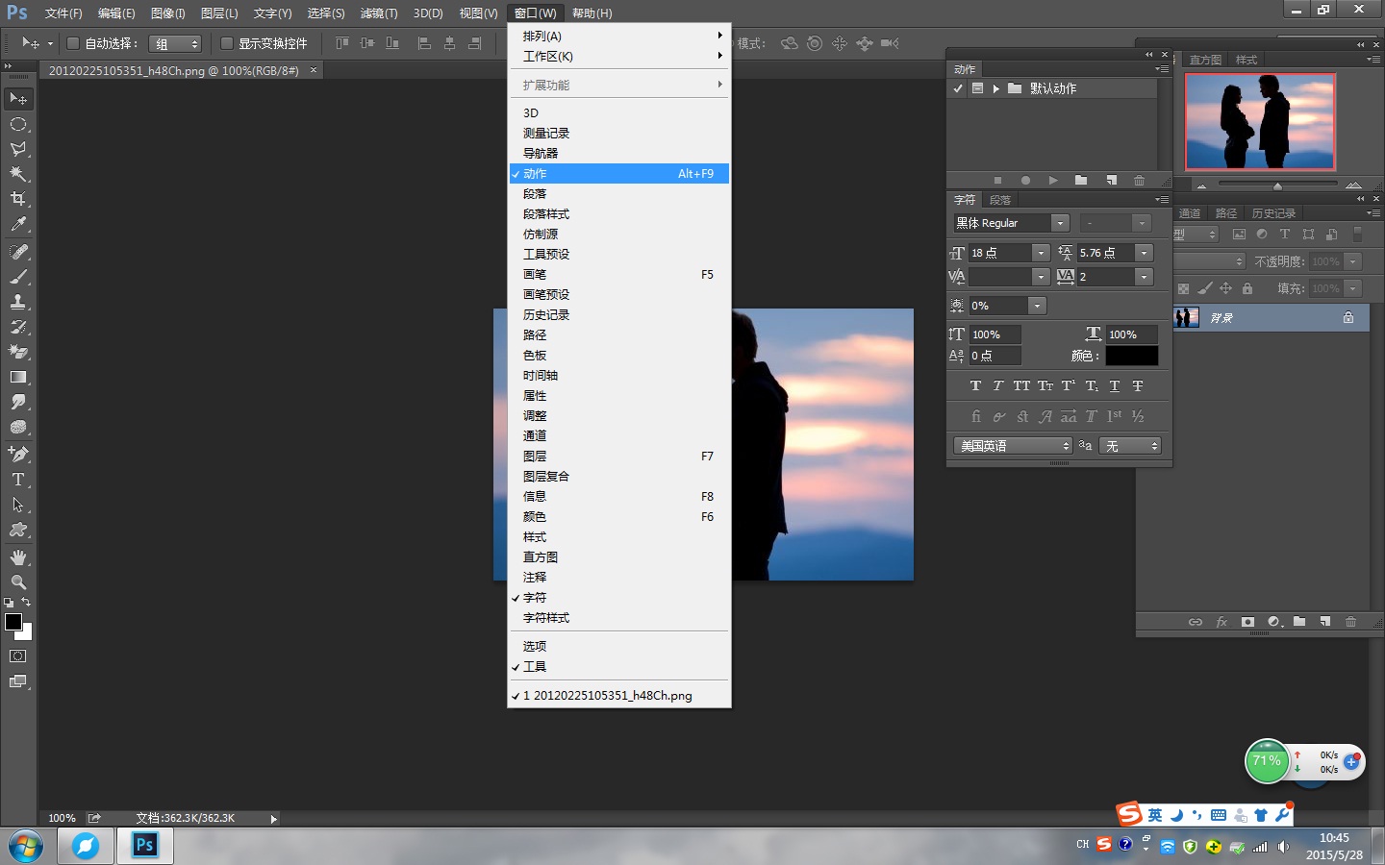This screenshot has width=1385, height=865.
Task: Toggle dialog box icon for 默认动作
Action: click(977, 88)
